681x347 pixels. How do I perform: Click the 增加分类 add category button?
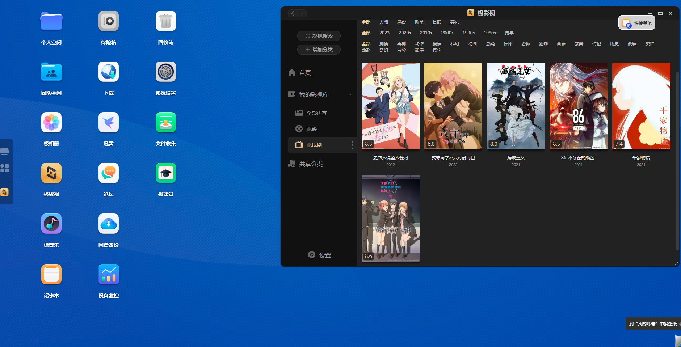(319, 50)
